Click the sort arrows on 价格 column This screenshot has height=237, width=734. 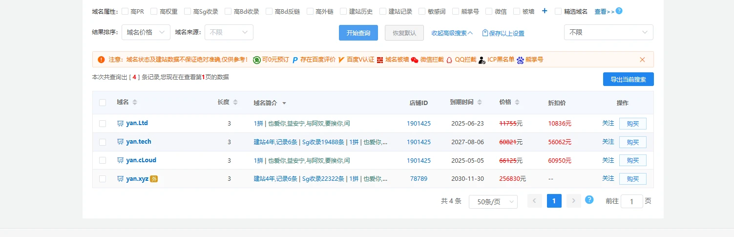517,103
